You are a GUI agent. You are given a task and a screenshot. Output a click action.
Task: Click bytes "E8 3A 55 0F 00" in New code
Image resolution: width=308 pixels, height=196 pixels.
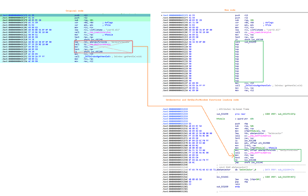197,42
